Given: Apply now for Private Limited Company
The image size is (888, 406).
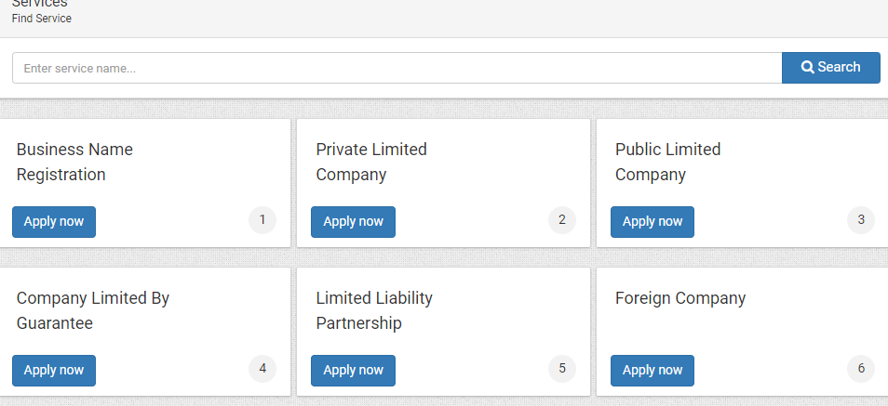Looking at the screenshot, I should coord(353,222).
